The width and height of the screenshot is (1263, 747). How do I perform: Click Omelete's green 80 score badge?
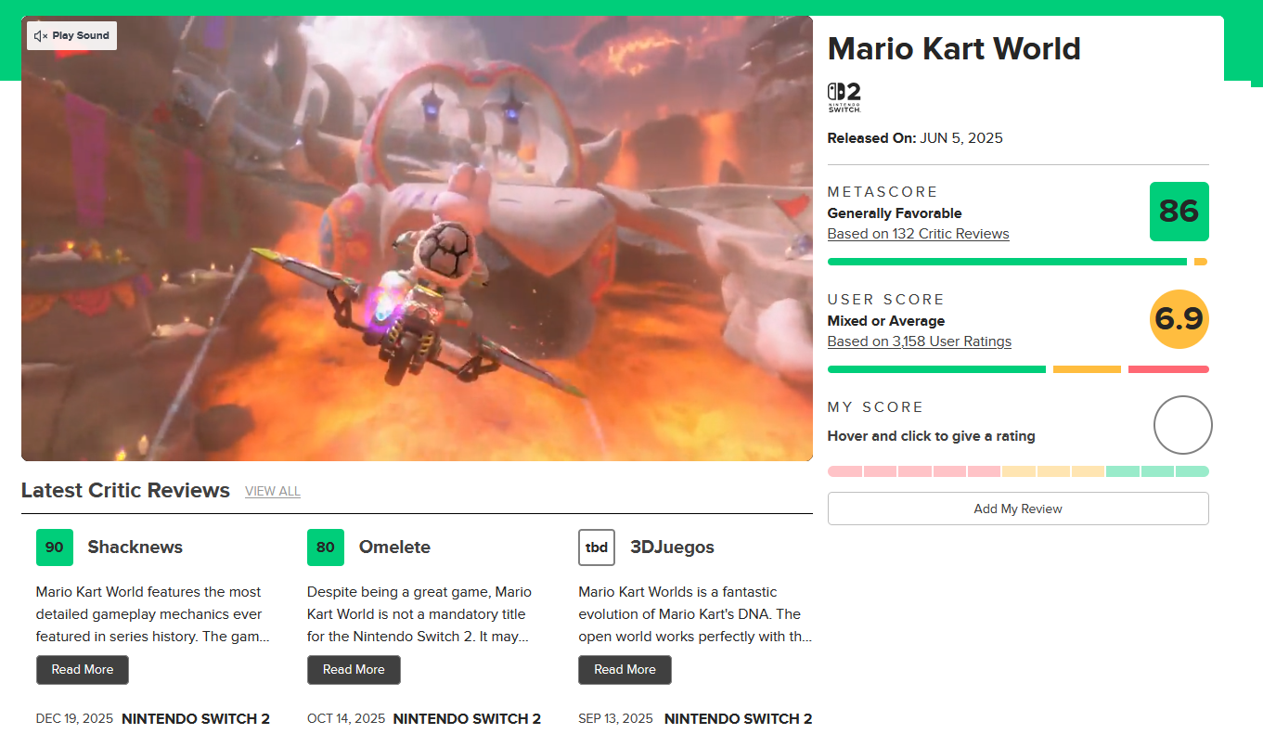[x=326, y=547]
